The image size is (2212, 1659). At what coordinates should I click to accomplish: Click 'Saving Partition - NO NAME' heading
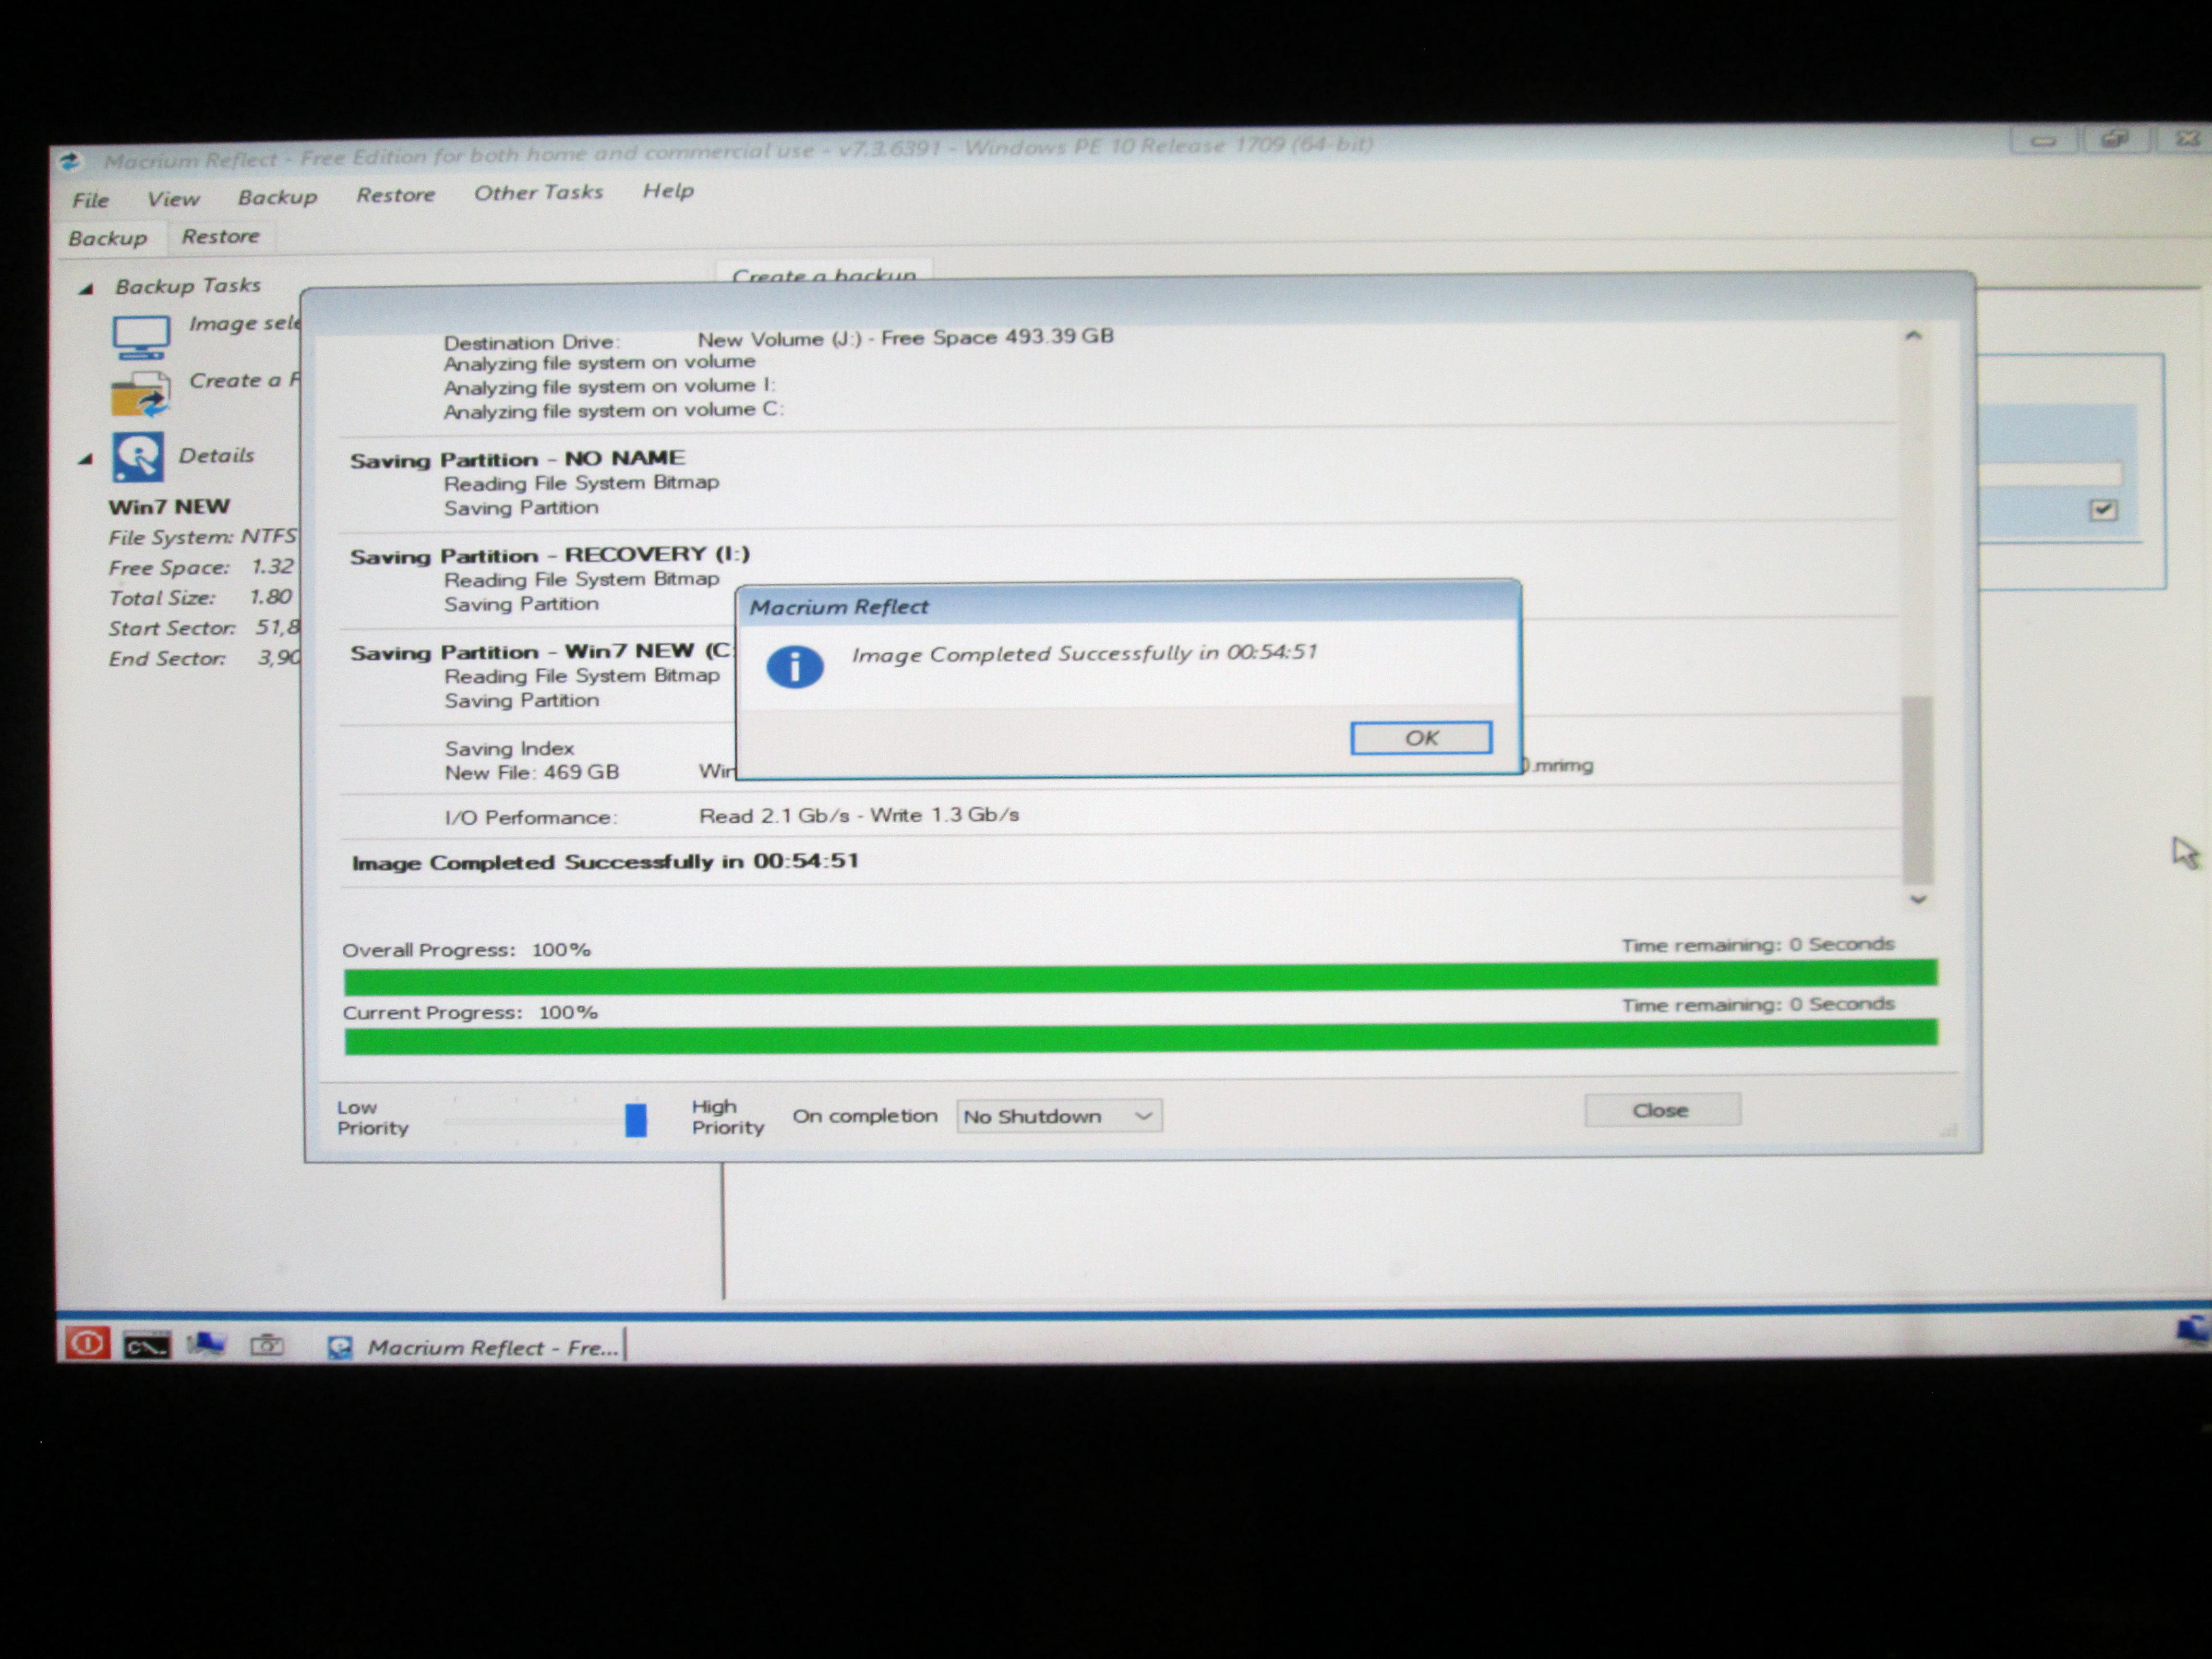point(517,459)
